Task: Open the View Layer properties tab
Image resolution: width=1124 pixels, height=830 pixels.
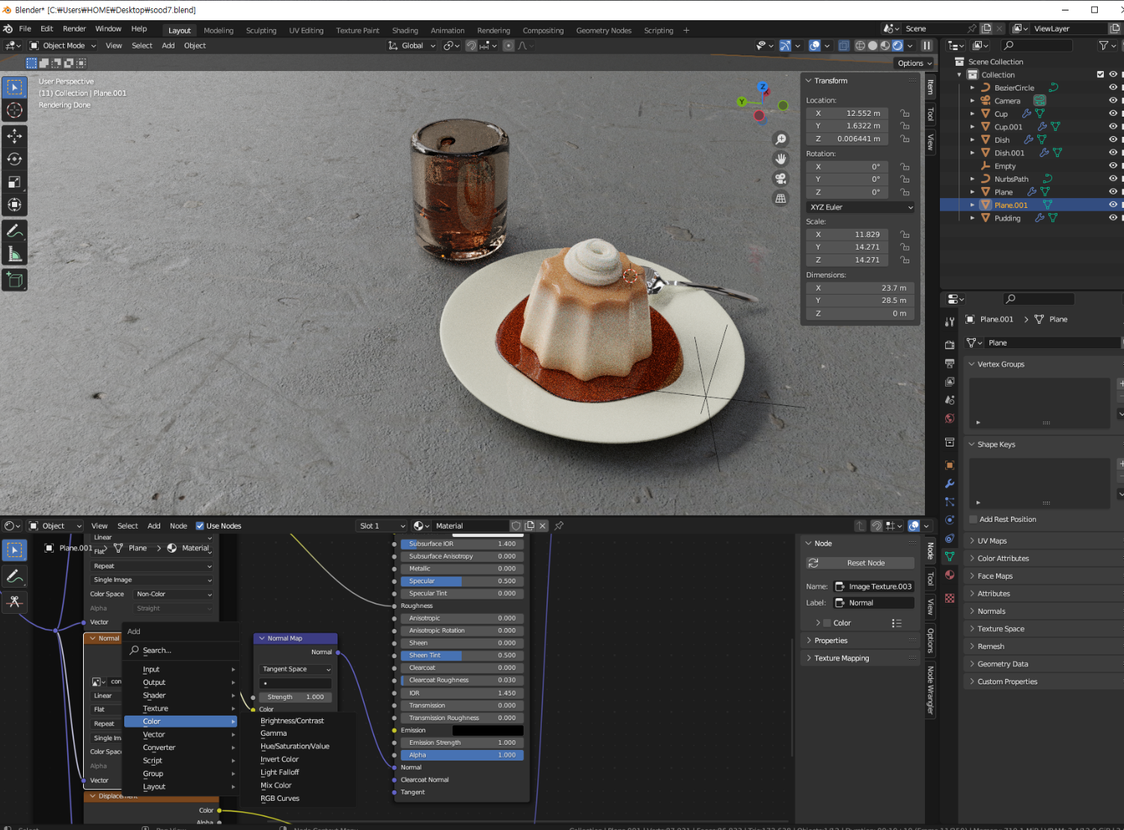Action: click(950, 382)
